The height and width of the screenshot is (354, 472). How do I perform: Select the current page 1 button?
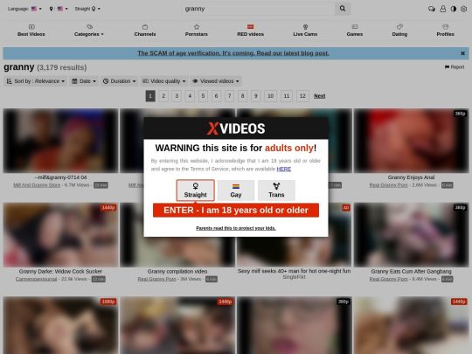[x=150, y=96]
